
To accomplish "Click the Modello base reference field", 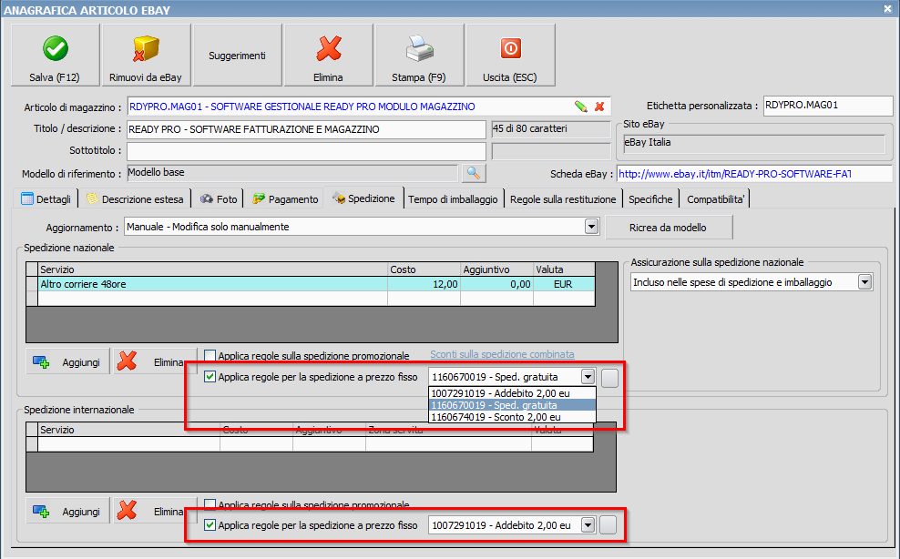I will coord(292,173).
